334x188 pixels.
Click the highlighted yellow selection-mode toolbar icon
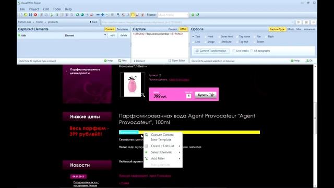tap(133, 15)
